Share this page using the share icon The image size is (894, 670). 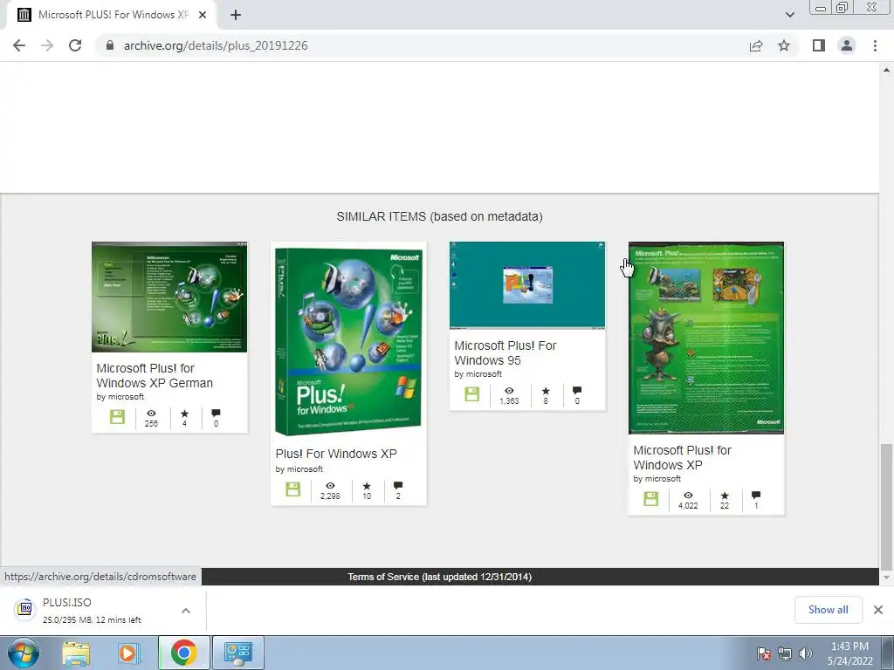pos(756,45)
